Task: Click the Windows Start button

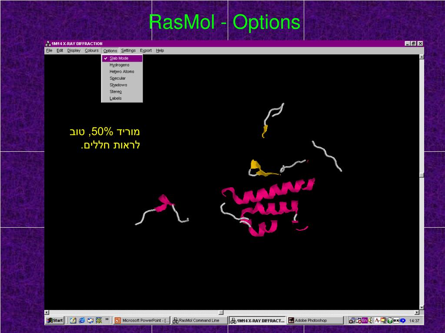Action: click(55, 320)
